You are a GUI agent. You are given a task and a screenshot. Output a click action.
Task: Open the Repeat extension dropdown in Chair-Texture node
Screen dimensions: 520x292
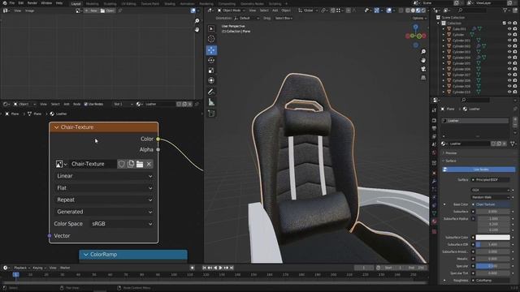tap(104, 200)
